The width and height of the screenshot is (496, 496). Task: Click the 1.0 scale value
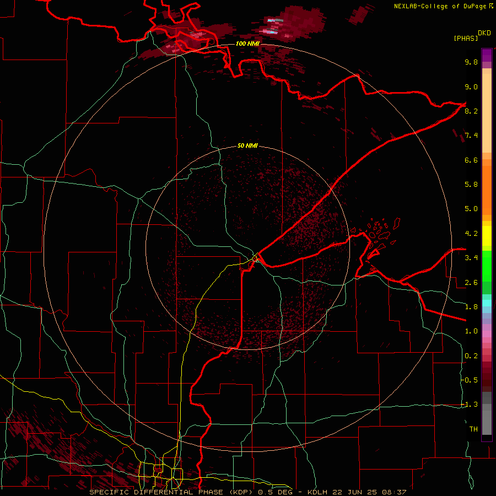coord(471,331)
